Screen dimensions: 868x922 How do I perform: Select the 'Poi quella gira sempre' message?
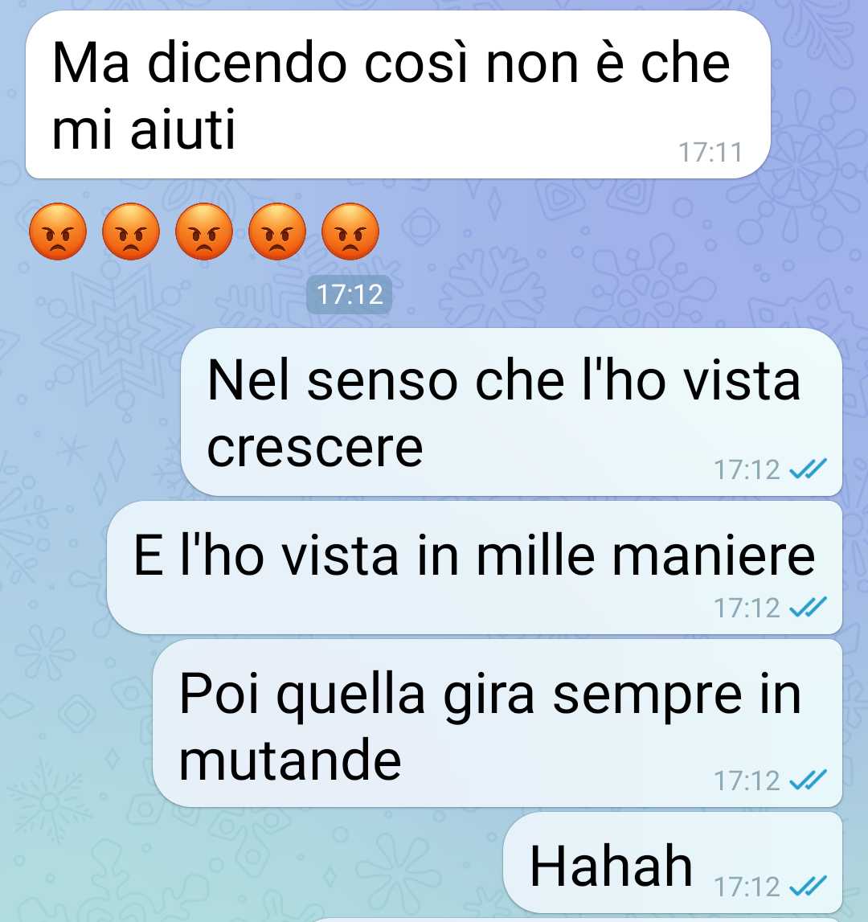pos(497,723)
